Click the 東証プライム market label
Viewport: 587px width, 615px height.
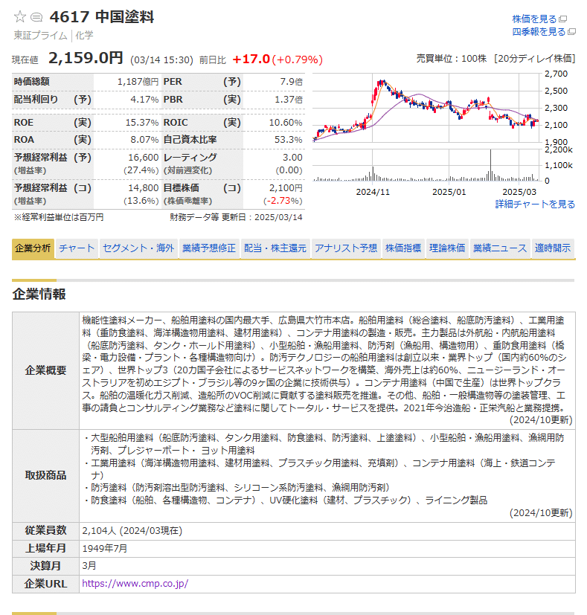click(x=40, y=35)
